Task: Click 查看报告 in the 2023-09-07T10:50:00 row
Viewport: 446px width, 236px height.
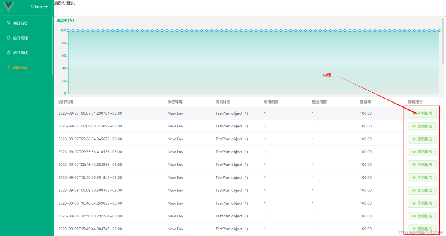Action: pyautogui.click(x=422, y=177)
